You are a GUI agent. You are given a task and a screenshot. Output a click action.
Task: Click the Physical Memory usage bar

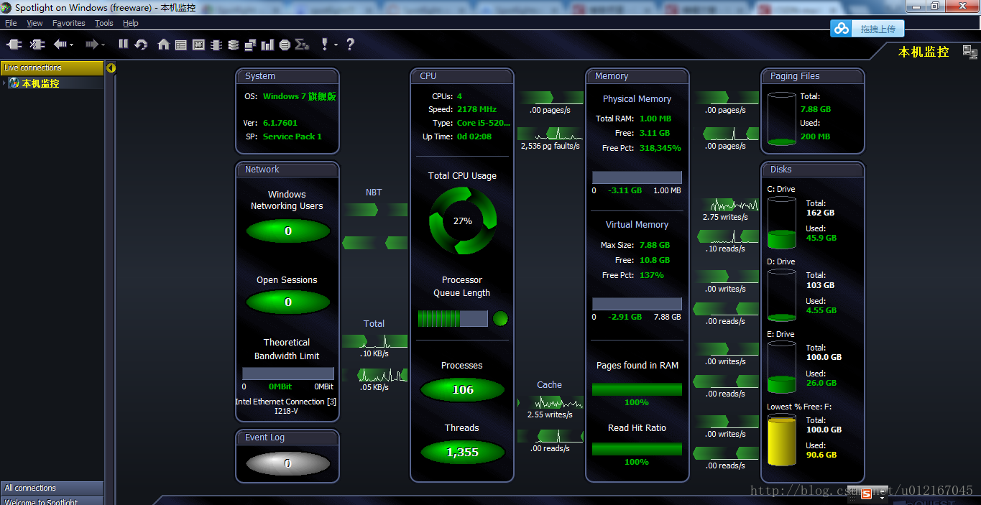[637, 177]
